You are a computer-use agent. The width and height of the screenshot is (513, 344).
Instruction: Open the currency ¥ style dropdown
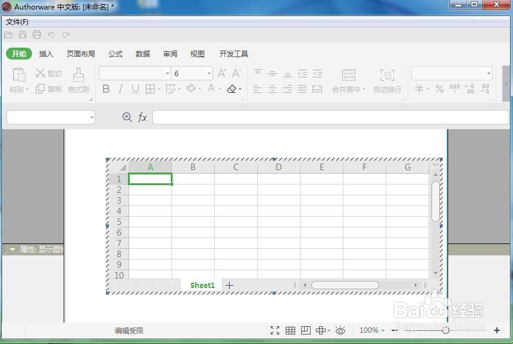tap(428, 89)
